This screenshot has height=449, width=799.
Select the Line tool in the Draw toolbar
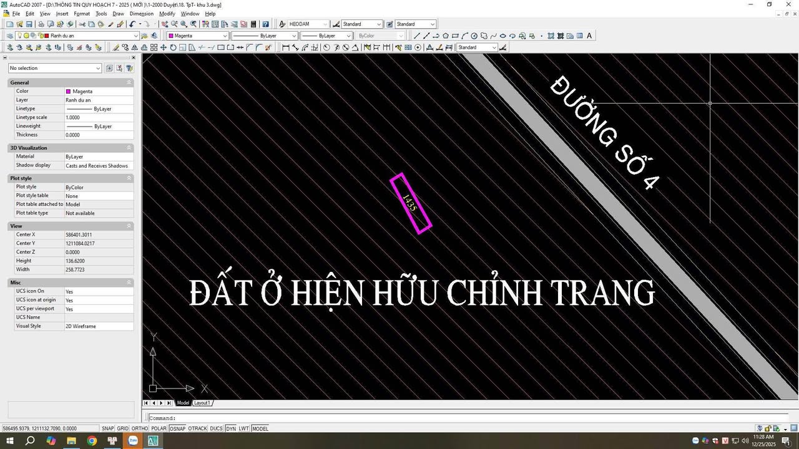(x=416, y=36)
